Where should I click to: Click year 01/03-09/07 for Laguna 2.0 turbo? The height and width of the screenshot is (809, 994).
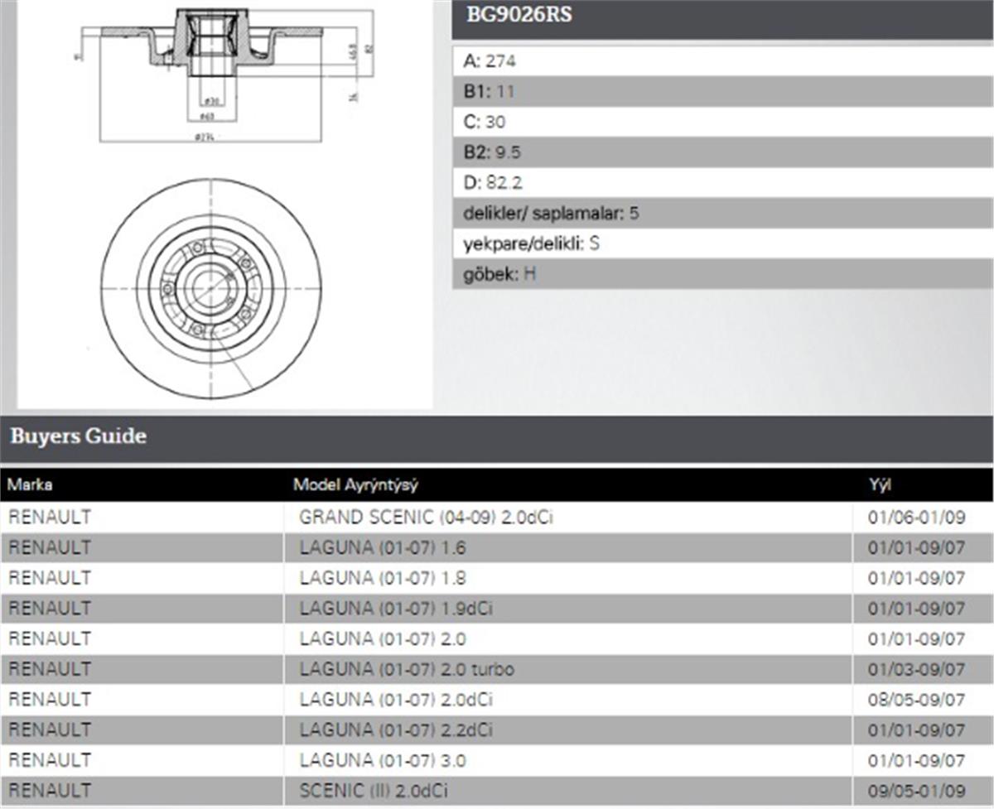click(x=916, y=670)
